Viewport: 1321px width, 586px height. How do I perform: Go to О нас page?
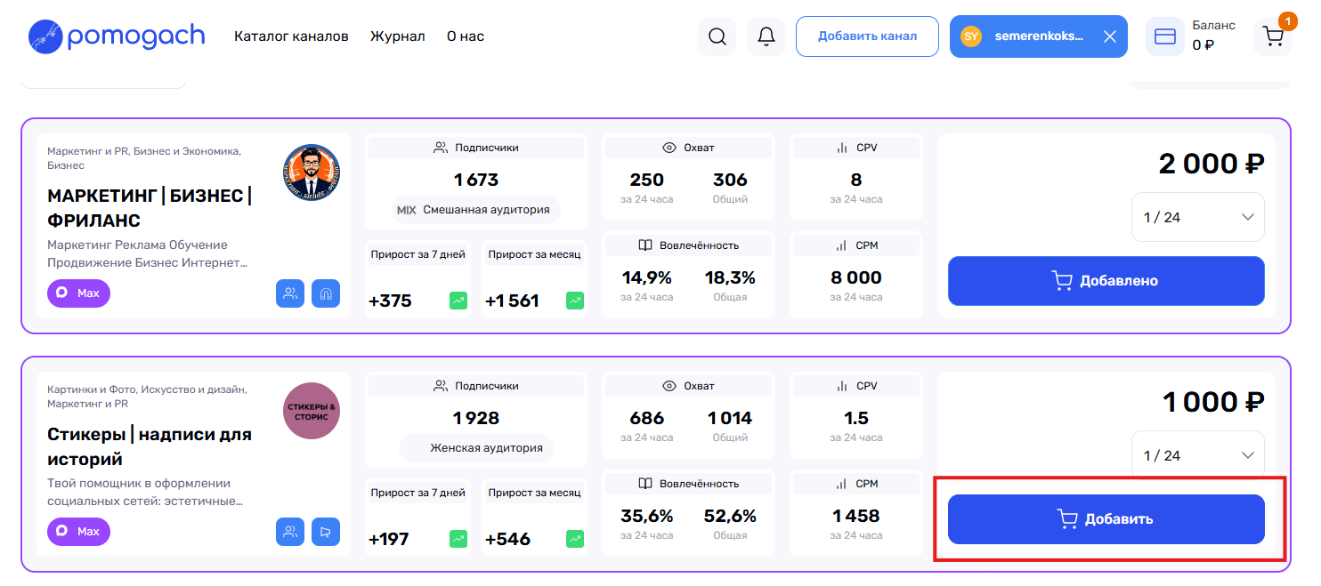[x=466, y=36]
